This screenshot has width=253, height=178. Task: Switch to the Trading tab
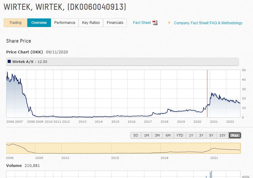tap(15, 23)
